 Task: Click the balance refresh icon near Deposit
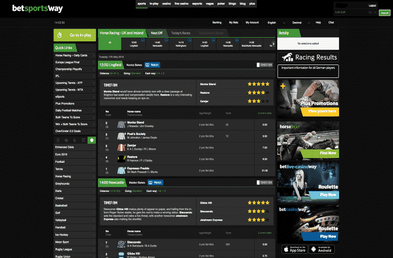click(x=370, y=12)
